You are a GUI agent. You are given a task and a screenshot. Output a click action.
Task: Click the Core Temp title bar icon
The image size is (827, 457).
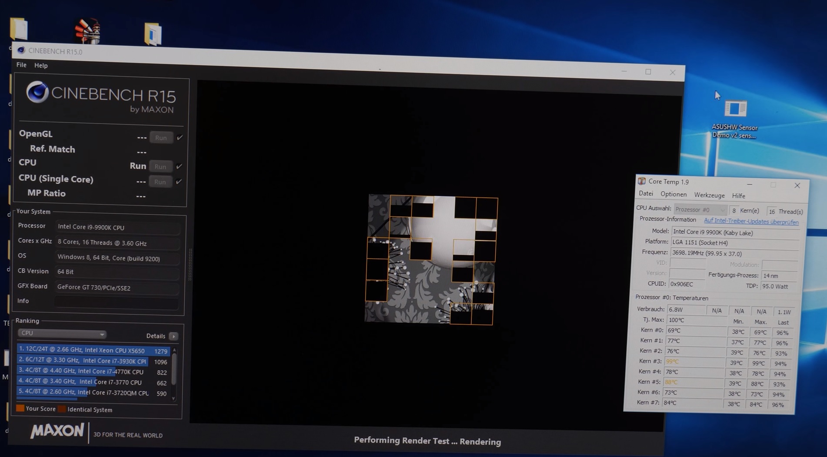(x=641, y=181)
